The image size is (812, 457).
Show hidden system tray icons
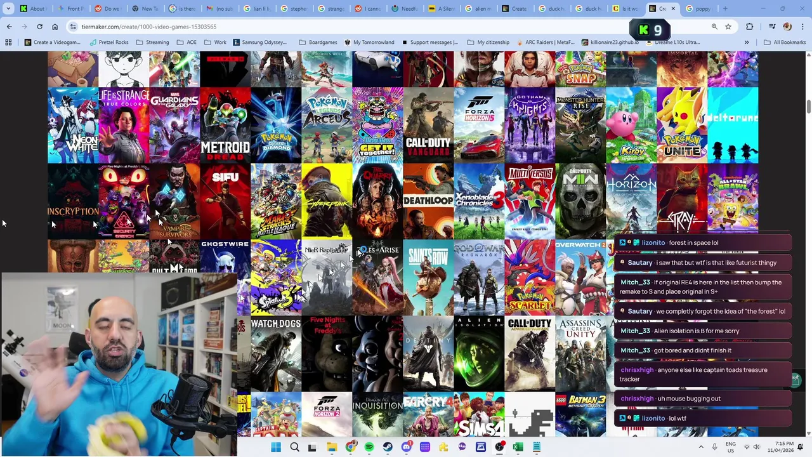pyautogui.click(x=701, y=447)
